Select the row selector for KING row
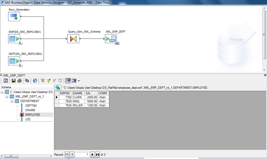 pyautogui.click(x=57, y=101)
